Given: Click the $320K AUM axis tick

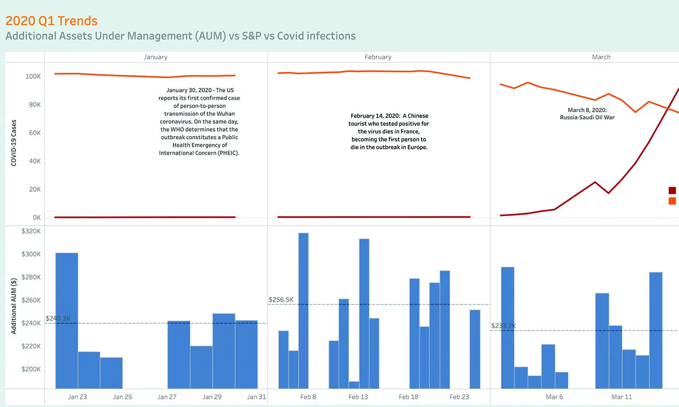Looking at the screenshot, I should pyautogui.click(x=31, y=231).
